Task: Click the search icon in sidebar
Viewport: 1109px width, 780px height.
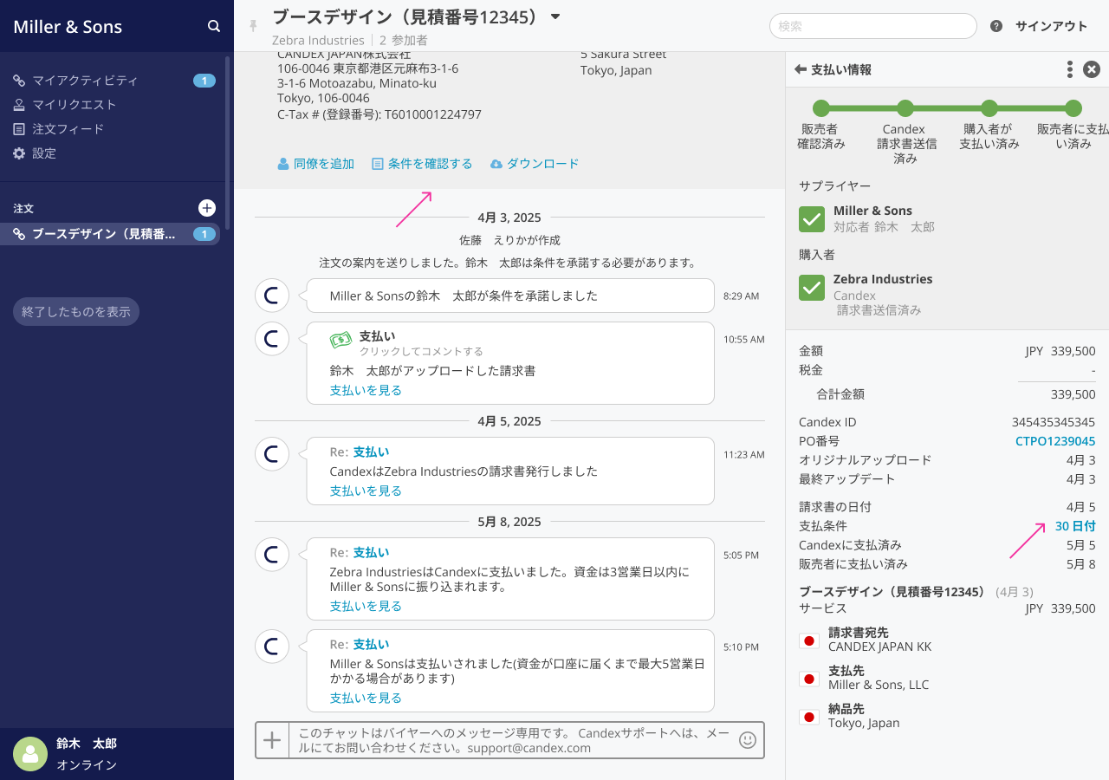Action: [214, 26]
